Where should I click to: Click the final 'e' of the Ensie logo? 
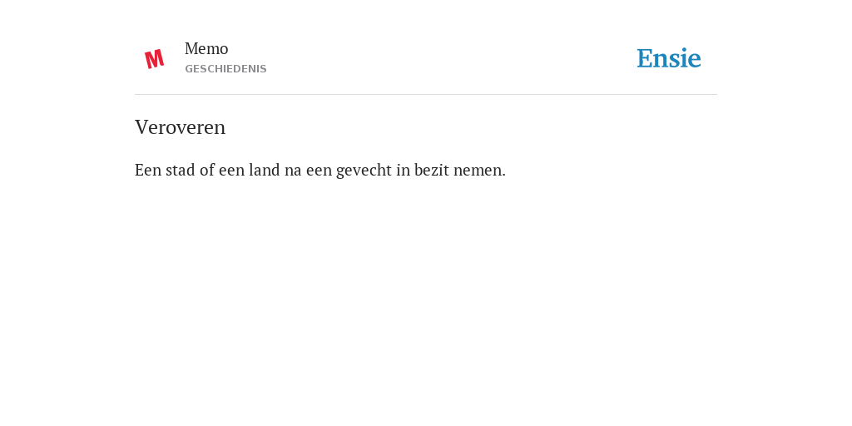coord(695,61)
